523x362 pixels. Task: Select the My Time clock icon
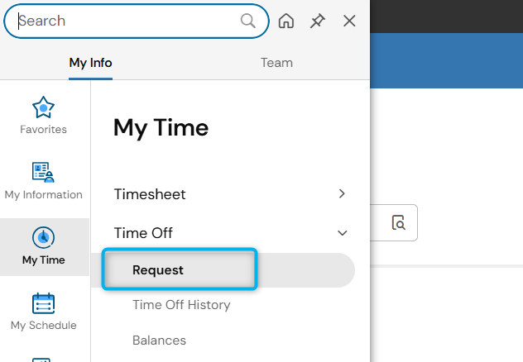click(x=43, y=237)
